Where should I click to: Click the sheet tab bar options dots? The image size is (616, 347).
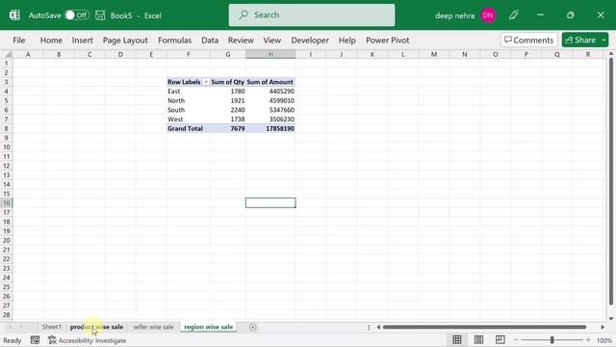[369, 328]
